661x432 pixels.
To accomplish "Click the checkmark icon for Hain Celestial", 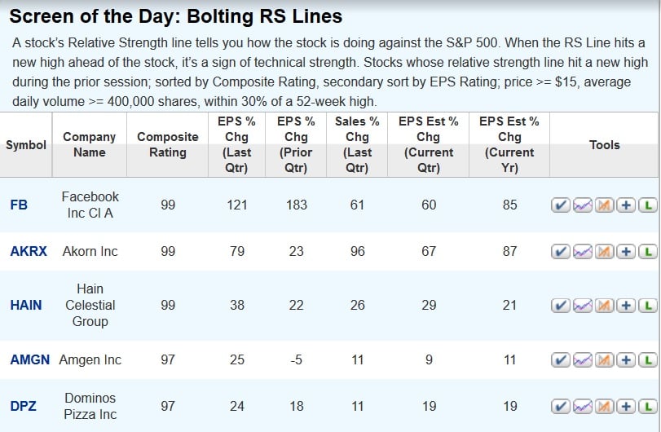I will (561, 306).
